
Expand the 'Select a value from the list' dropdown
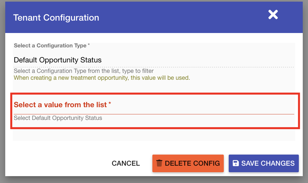[153, 110]
